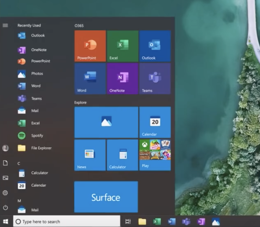Launch Spotify from the app list
Screen dimensions: 260x227
[31, 136]
